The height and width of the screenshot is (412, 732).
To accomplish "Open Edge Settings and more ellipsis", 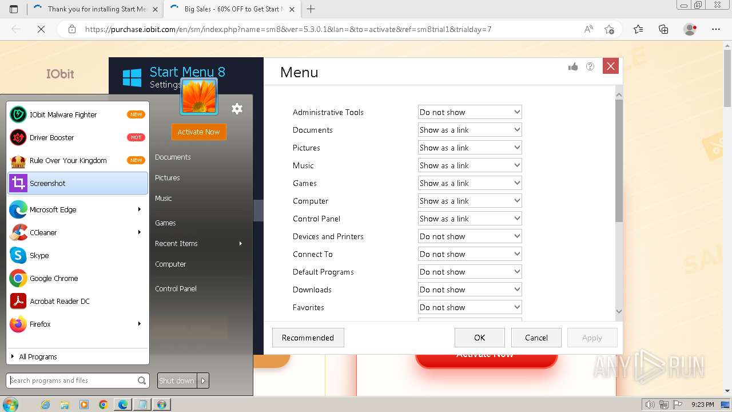I will pos(716,29).
